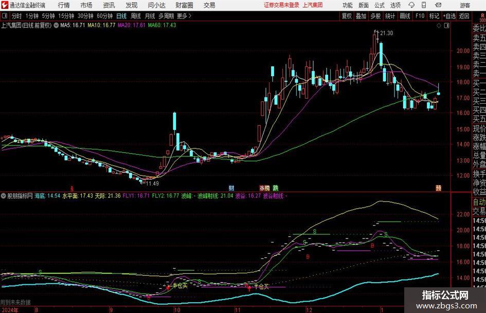The image size is (486, 313).
Task: Click the 返回 back button
Action: tap(464, 16)
